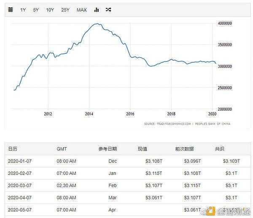Click the 日历 column header

13,149
